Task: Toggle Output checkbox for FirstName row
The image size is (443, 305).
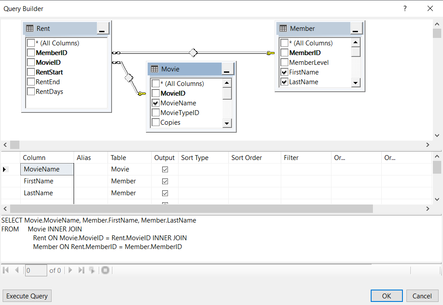Action: point(165,181)
